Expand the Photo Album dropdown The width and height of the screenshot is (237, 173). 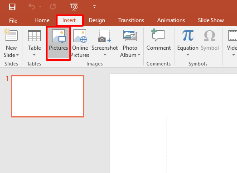click(x=139, y=55)
